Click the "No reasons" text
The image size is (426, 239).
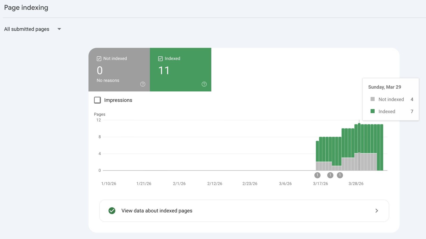[x=108, y=80]
